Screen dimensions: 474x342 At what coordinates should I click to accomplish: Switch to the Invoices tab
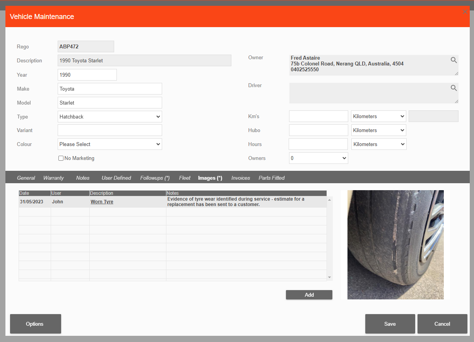(x=240, y=178)
